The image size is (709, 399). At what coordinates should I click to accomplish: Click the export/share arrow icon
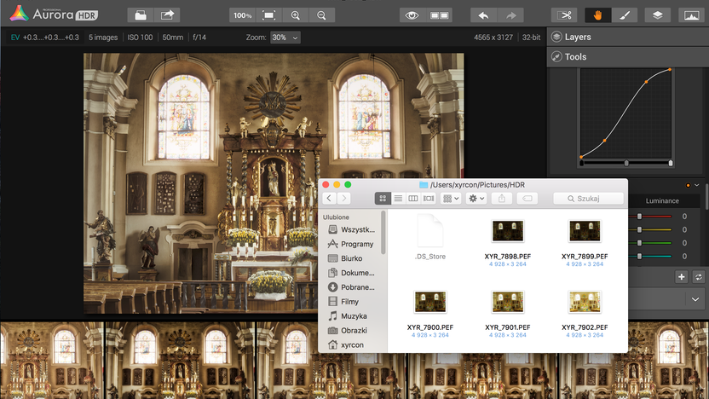click(167, 15)
